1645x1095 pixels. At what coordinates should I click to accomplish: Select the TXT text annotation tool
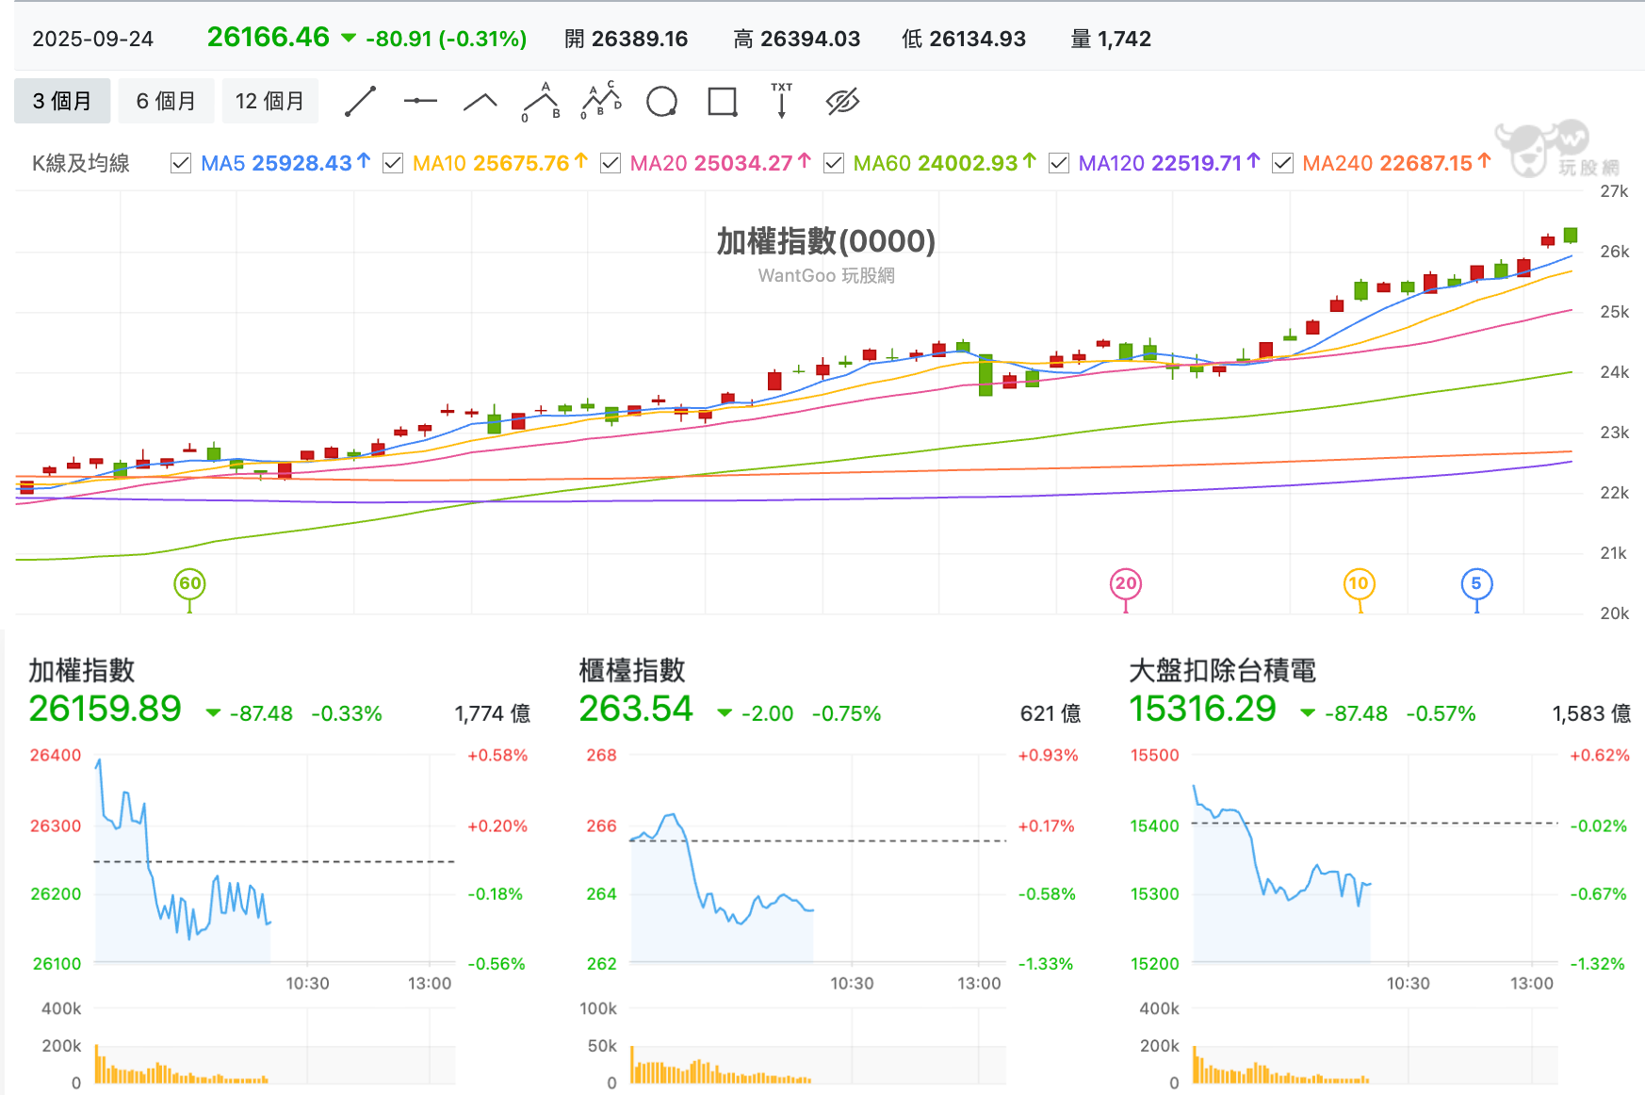(x=781, y=100)
